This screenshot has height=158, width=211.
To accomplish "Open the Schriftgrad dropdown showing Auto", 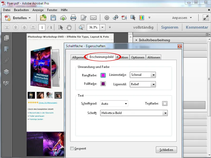I will pyautogui.click(x=114, y=103).
